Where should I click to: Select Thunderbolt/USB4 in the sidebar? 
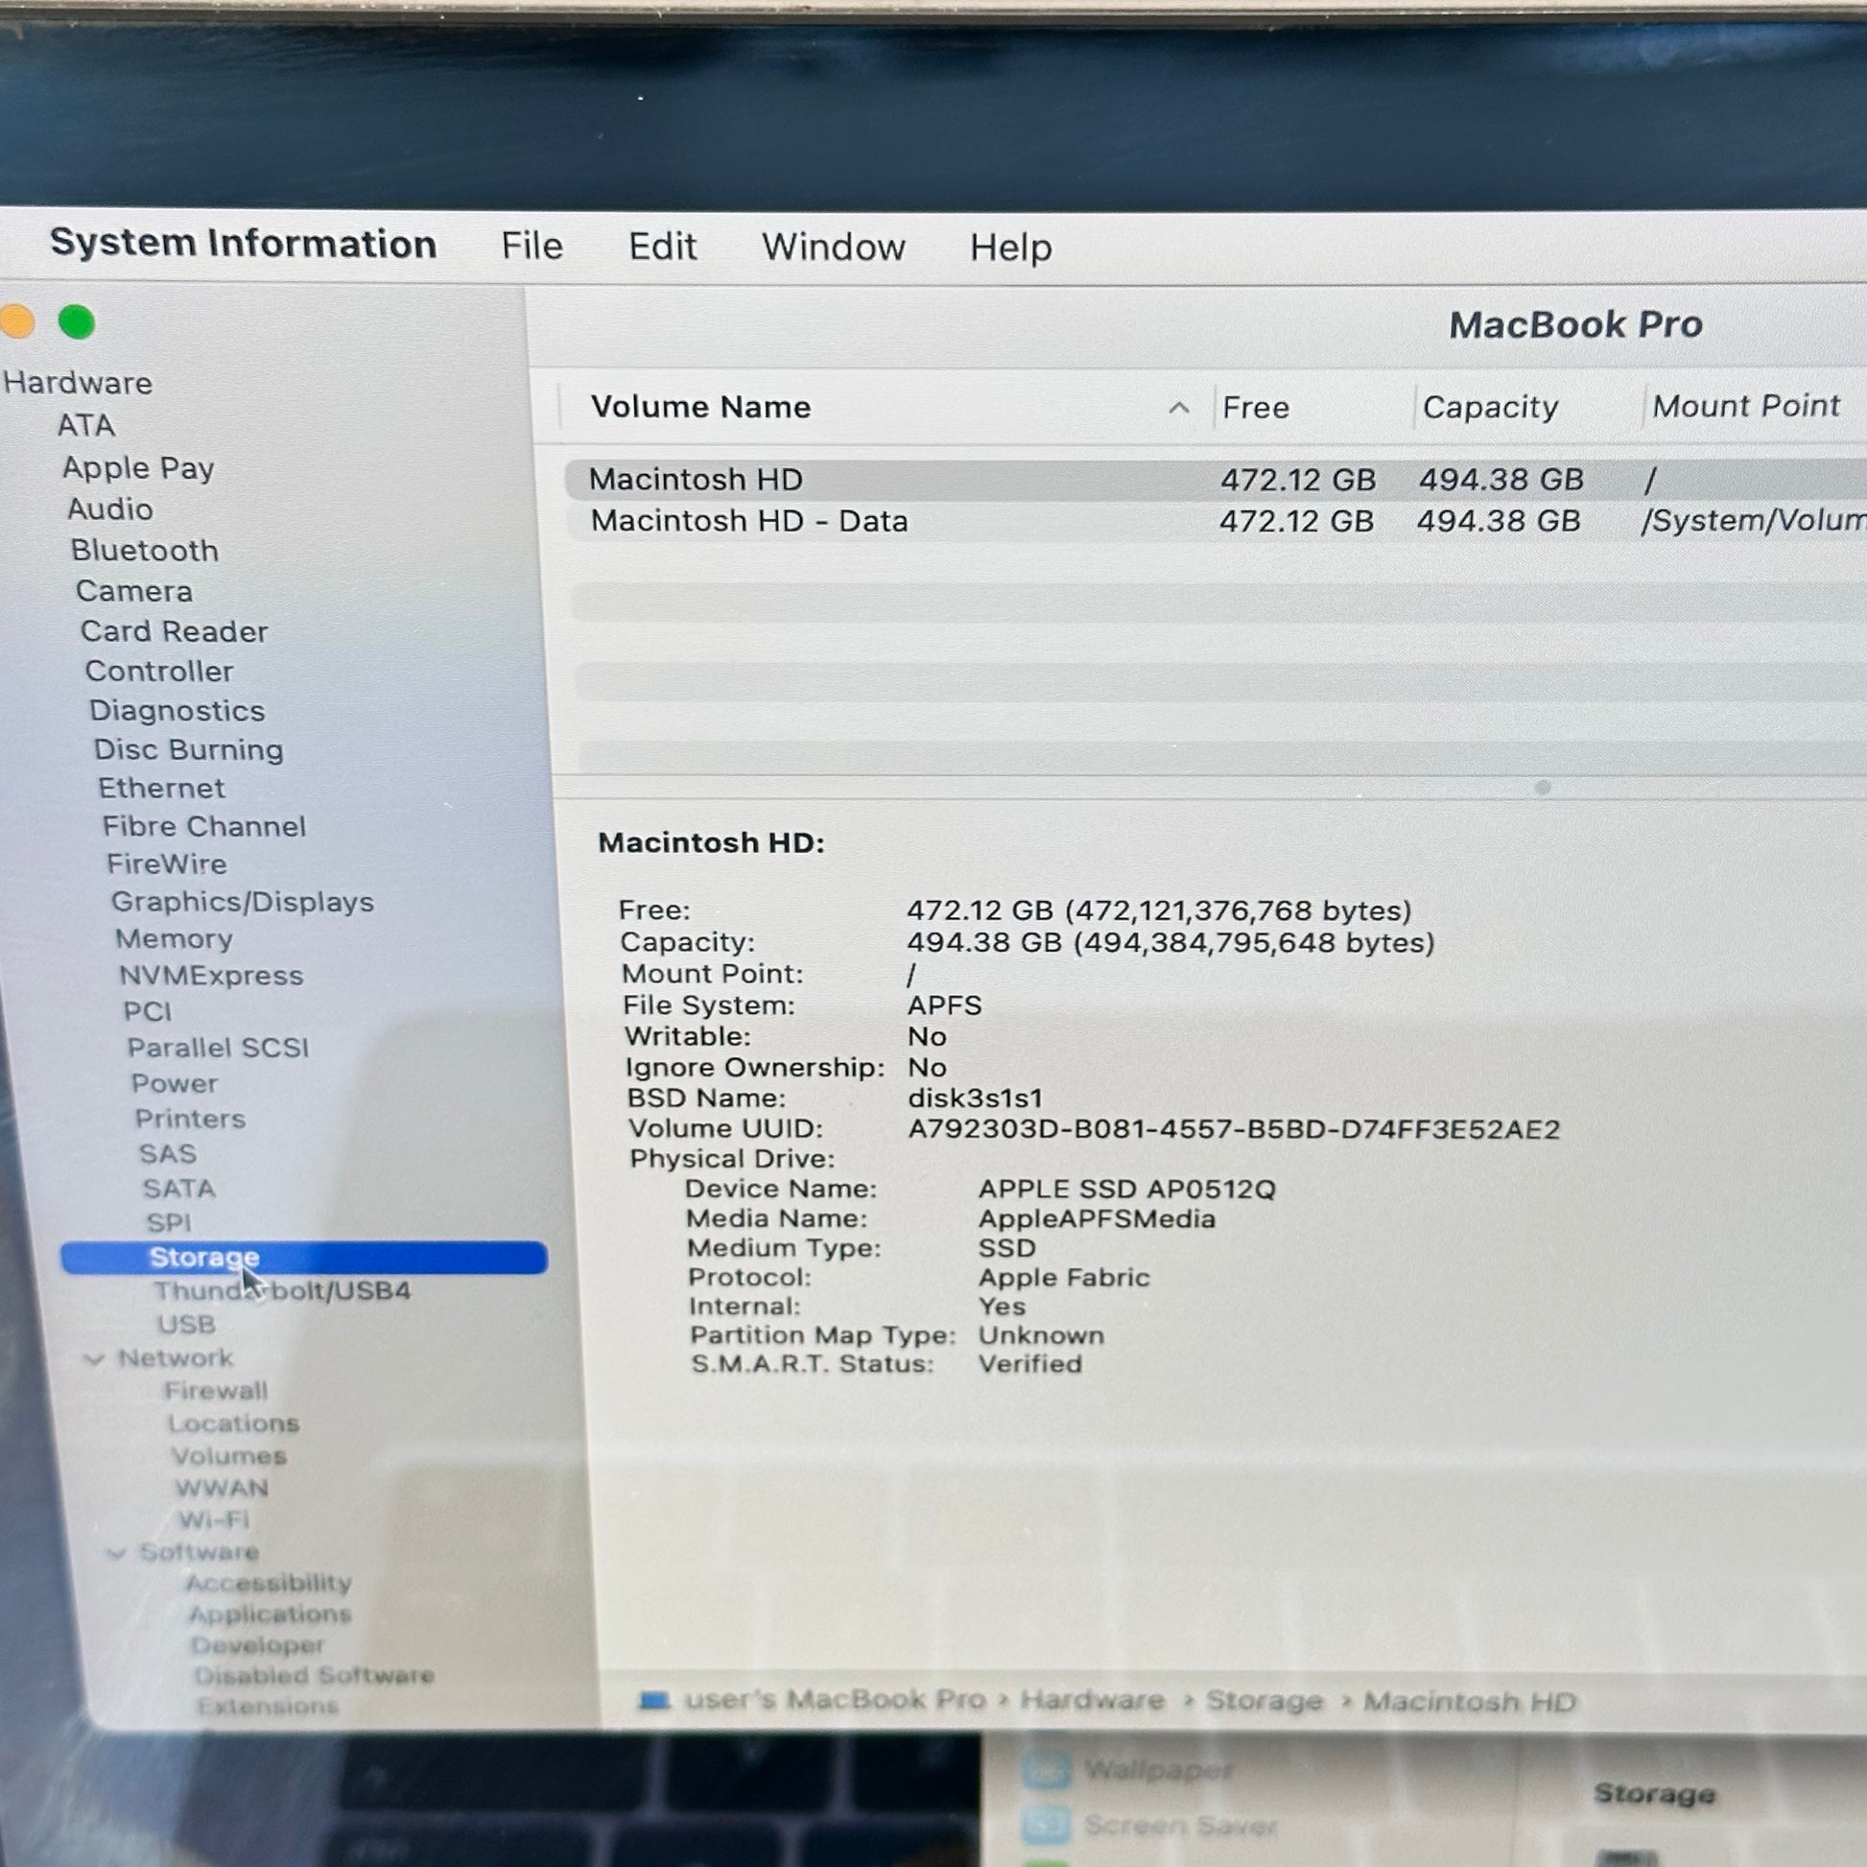[x=282, y=1291]
